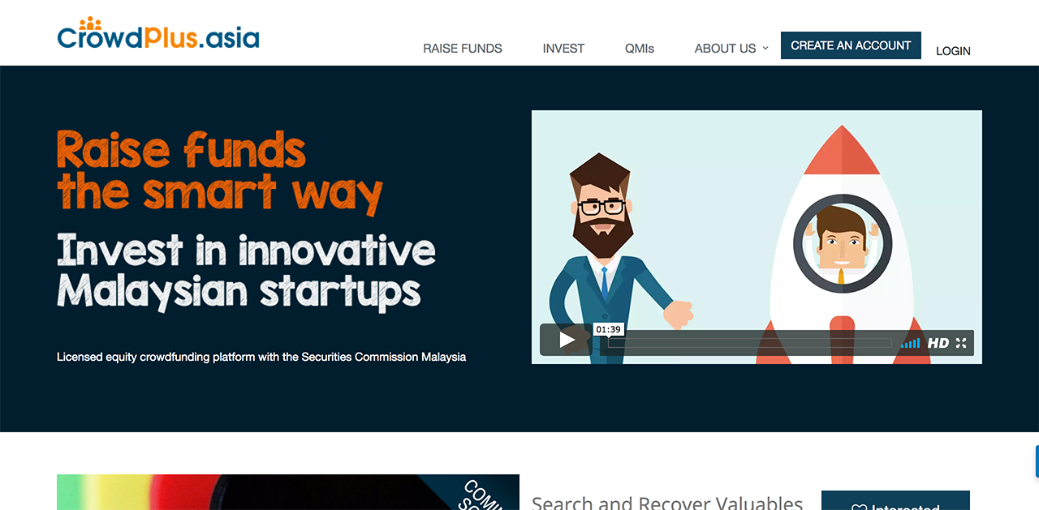Go to the INVEST page
1039x510 pixels.
(x=563, y=49)
